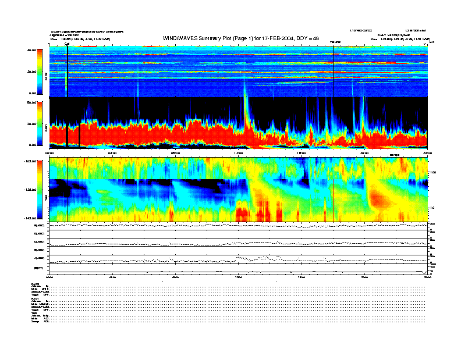Click the vertical black marker line near RAD2 start
The width and height of the screenshot is (461, 356).
pyautogui.click(x=68, y=70)
